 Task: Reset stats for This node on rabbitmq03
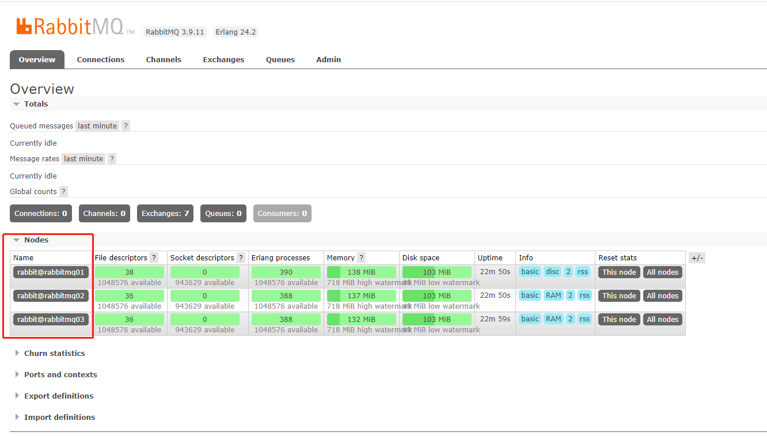(619, 320)
